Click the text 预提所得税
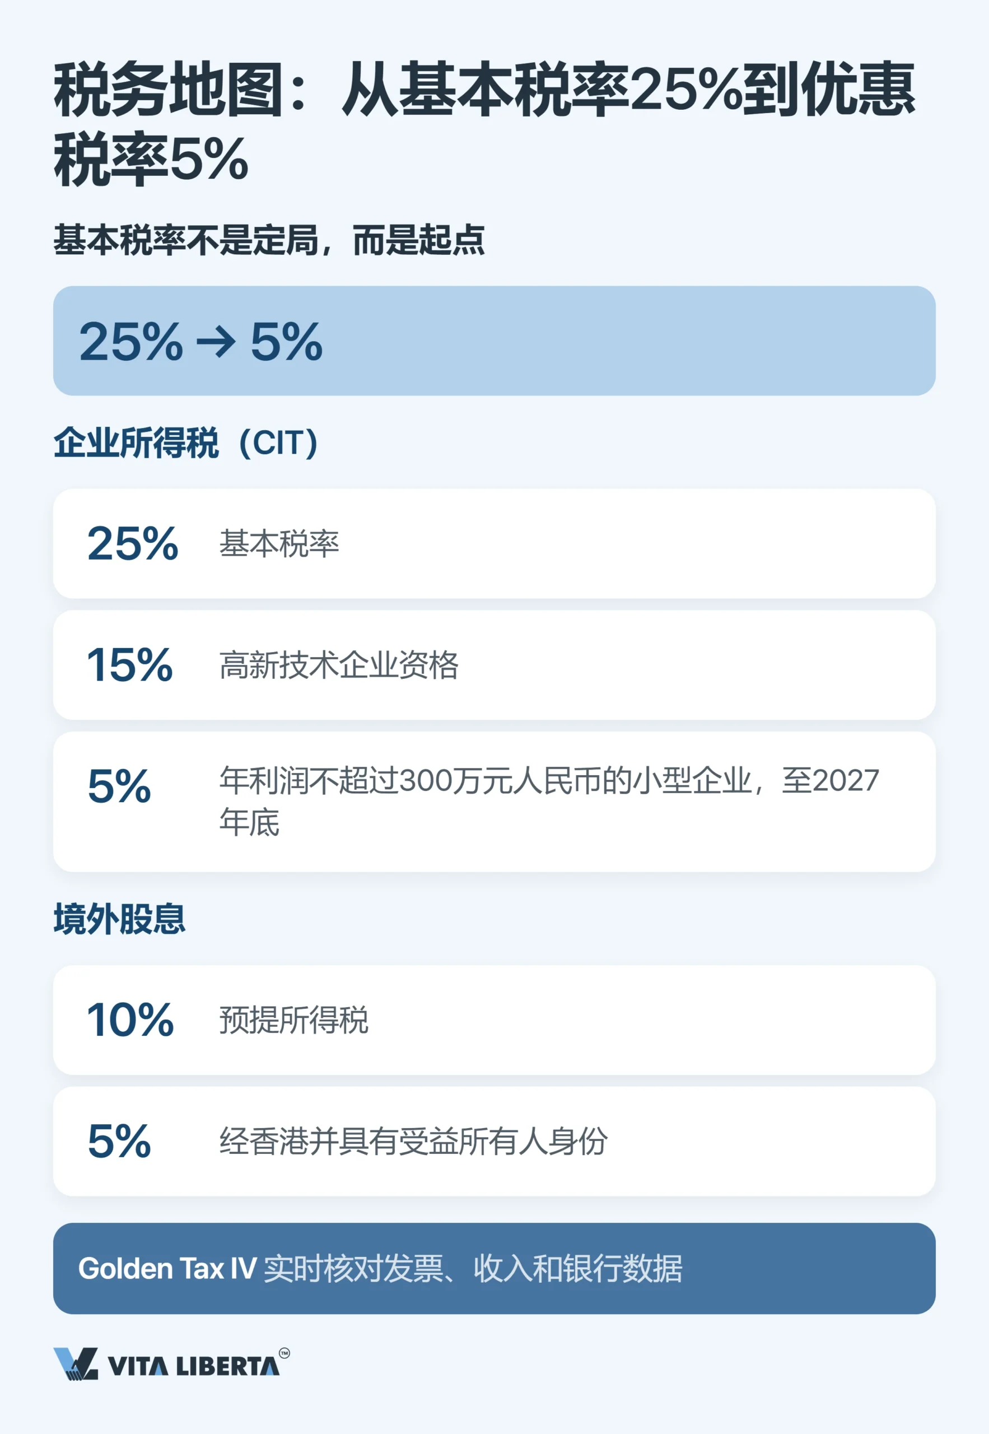The height and width of the screenshot is (1434, 989). point(293,1020)
